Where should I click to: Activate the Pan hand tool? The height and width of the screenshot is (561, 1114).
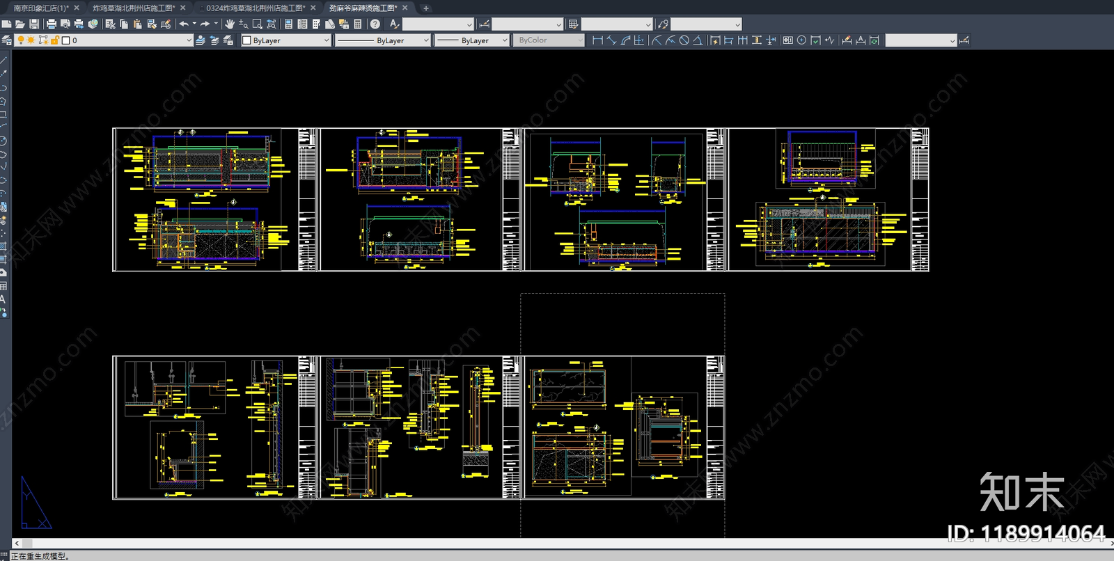[x=230, y=24]
